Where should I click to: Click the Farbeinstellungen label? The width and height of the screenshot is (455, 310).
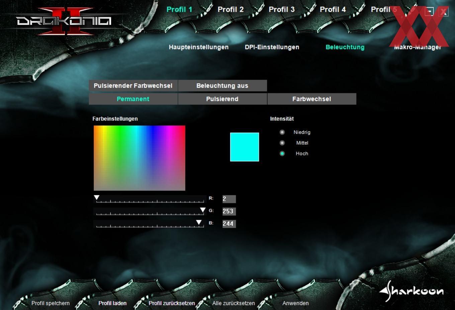tap(115, 119)
